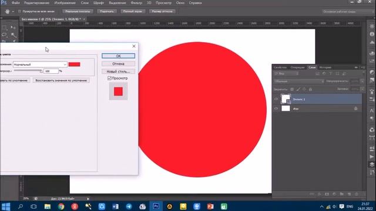Open Layers panel flyout menu
376x211 pixels.
[x=363, y=67]
